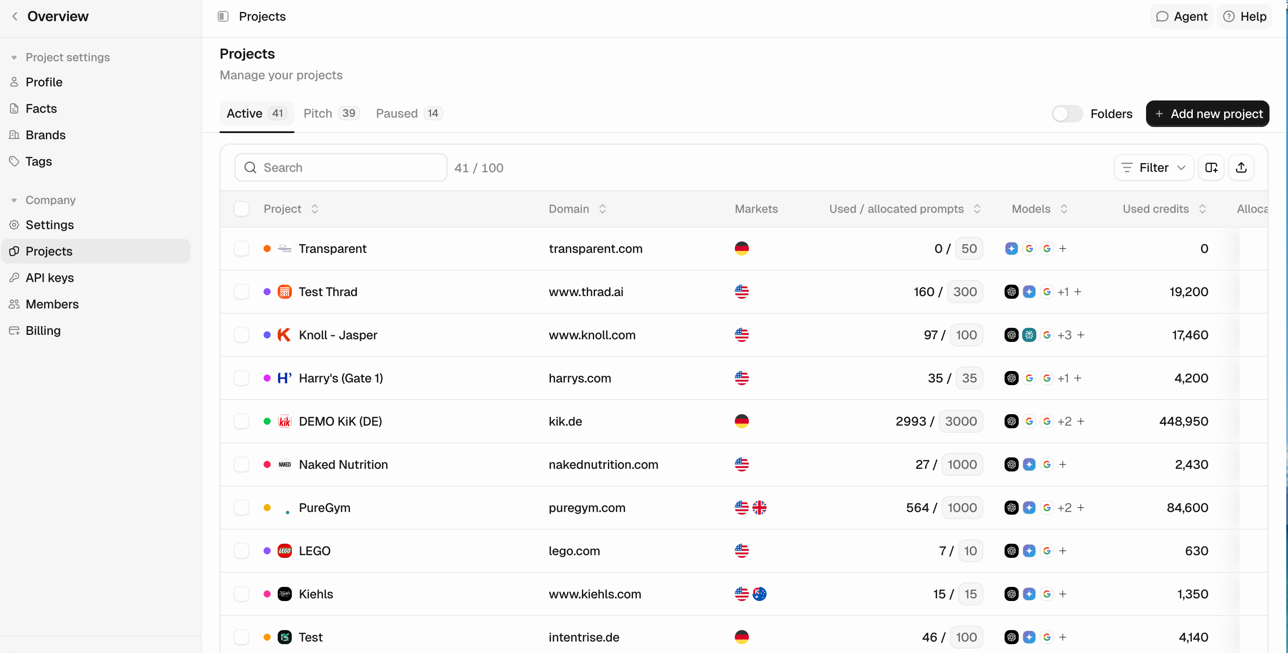
Task: Sort by Project column
Action: point(314,209)
